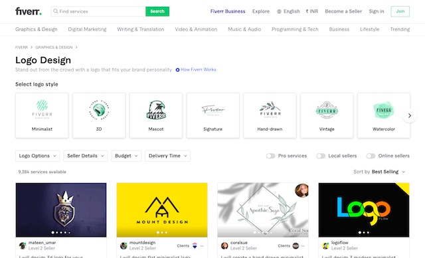Click more clients dots for mountdesign
The height and width of the screenshot is (258, 425).
(x=202, y=246)
